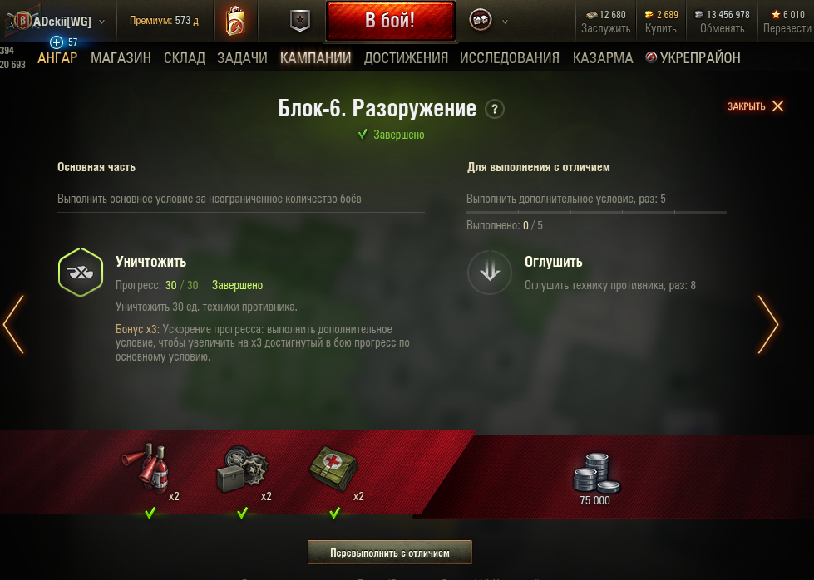This screenshot has height=580, width=814.
Task: Click the blue plus icon near 57
Action: tap(56, 42)
